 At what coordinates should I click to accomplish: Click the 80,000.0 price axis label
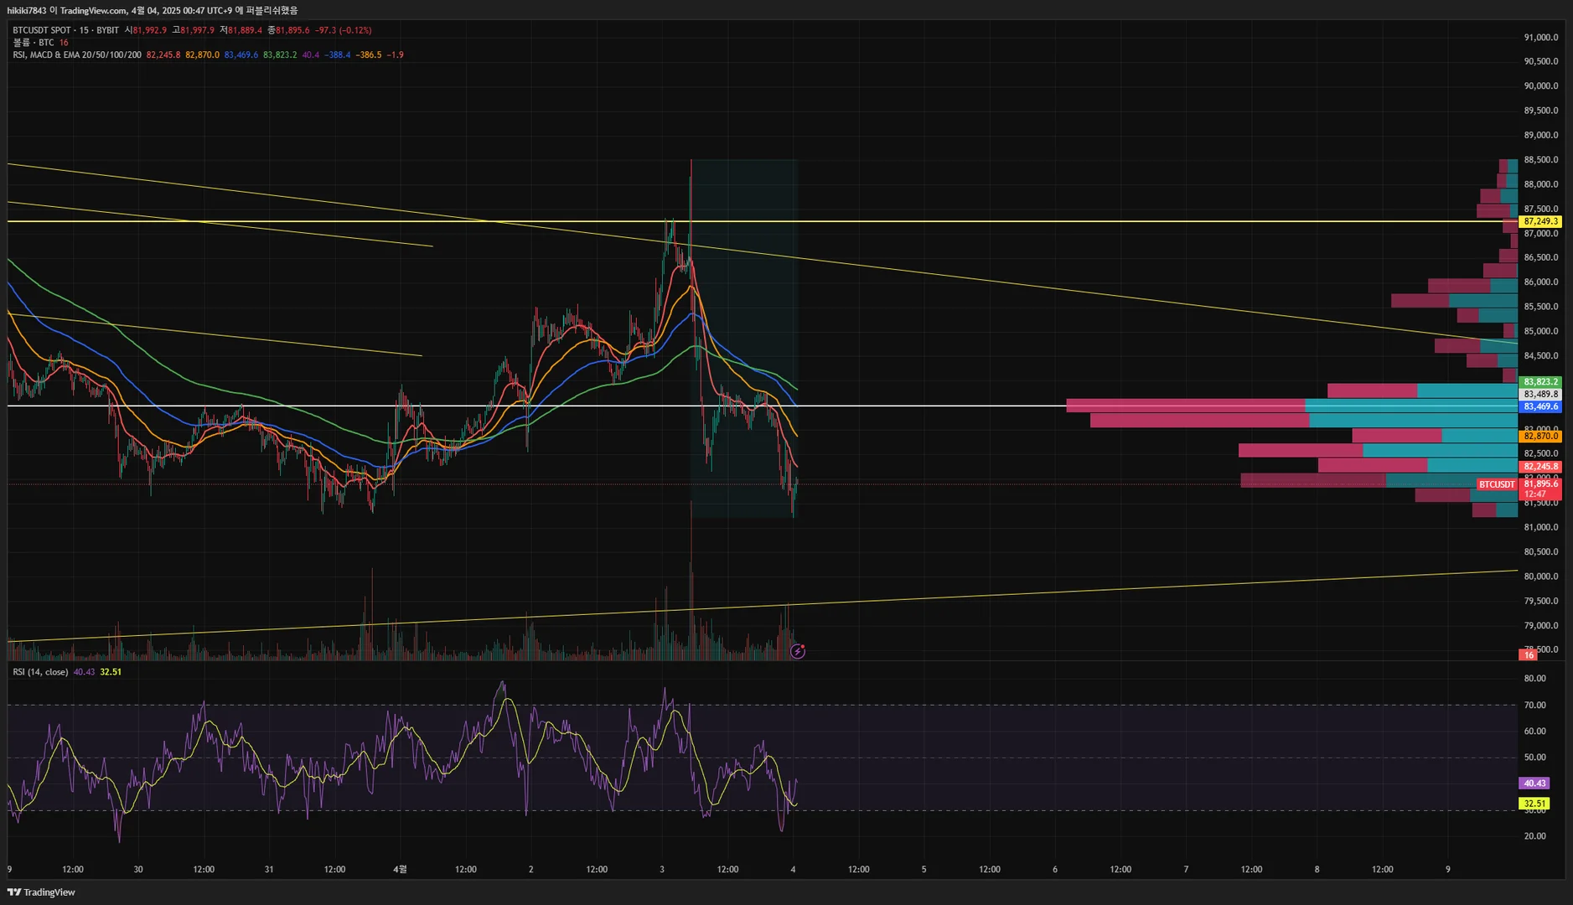(1541, 577)
